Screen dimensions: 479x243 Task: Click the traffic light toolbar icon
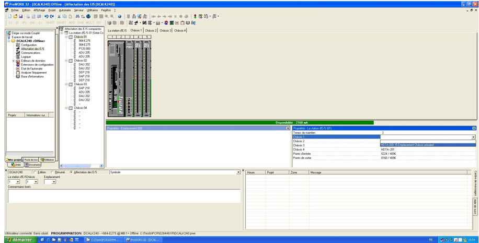point(195,17)
